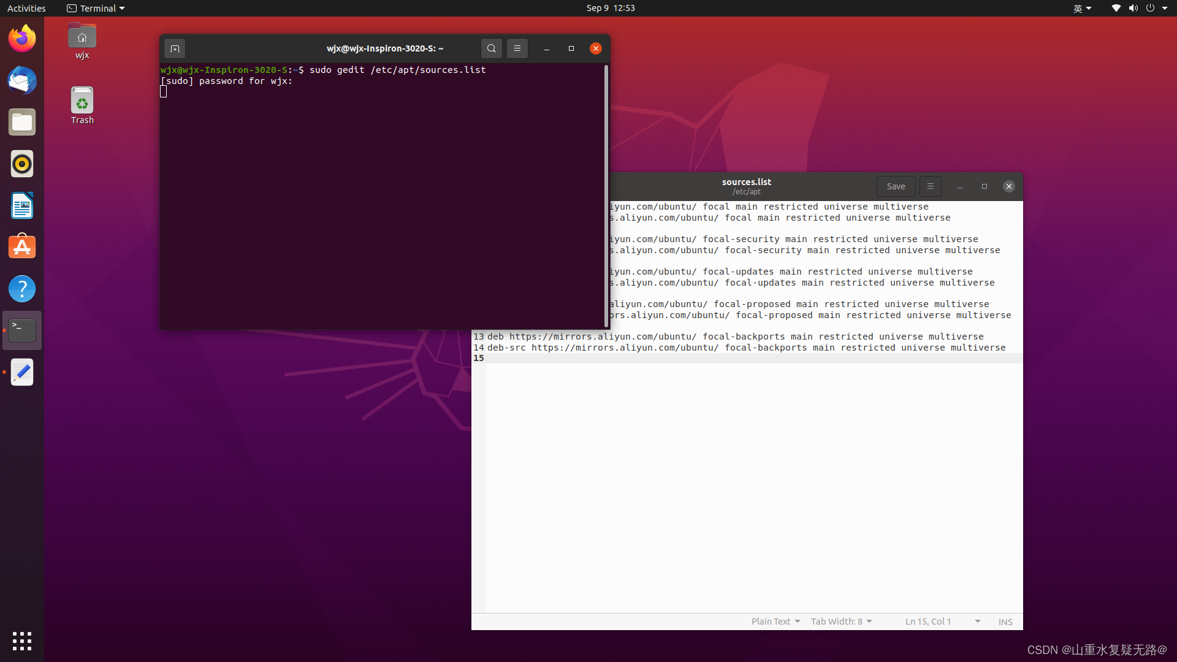Toggle overwrite mode via the INS indicator

1005,621
